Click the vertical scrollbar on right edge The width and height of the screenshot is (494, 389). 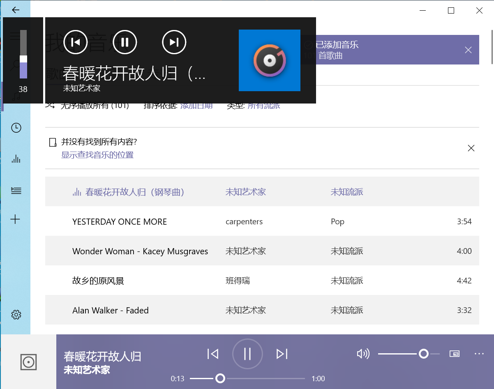point(492,47)
